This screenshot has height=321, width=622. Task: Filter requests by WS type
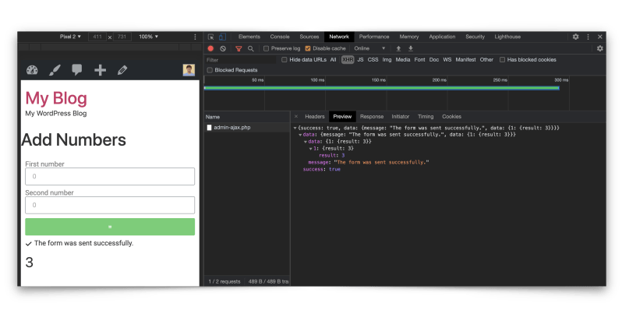[447, 60]
